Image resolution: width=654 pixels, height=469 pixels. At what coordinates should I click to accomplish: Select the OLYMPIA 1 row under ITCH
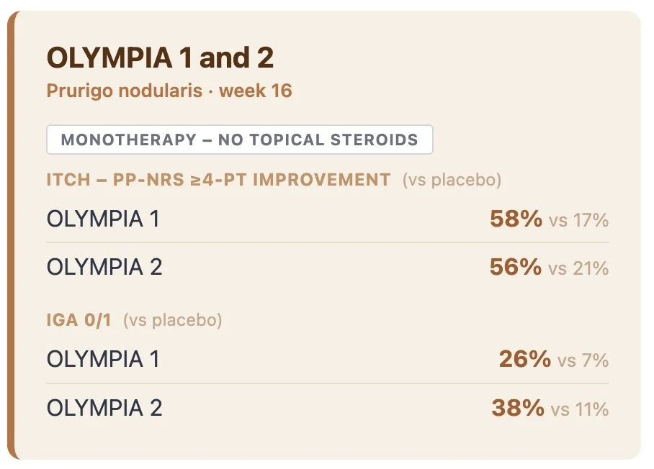click(328, 219)
